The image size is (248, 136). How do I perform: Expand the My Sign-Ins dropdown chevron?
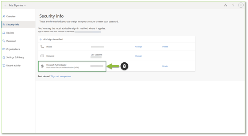coord(25,5)
